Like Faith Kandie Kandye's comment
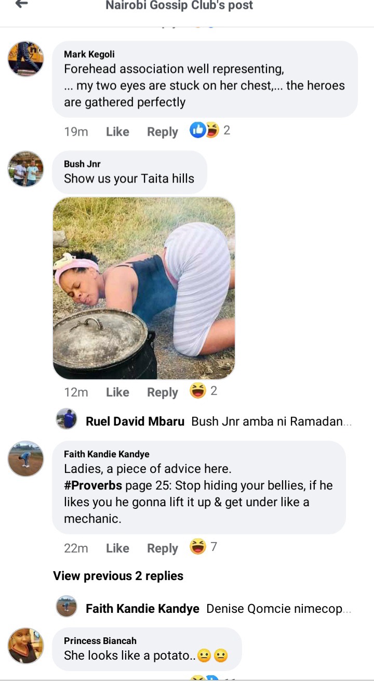 (117, 548)
